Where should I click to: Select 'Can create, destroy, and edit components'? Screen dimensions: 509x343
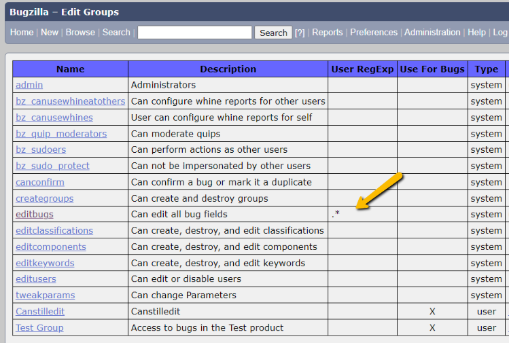coord(224,247)
